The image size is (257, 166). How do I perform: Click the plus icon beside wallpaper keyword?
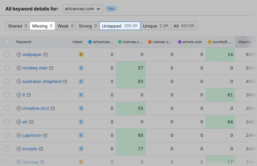tap(19, 54)
